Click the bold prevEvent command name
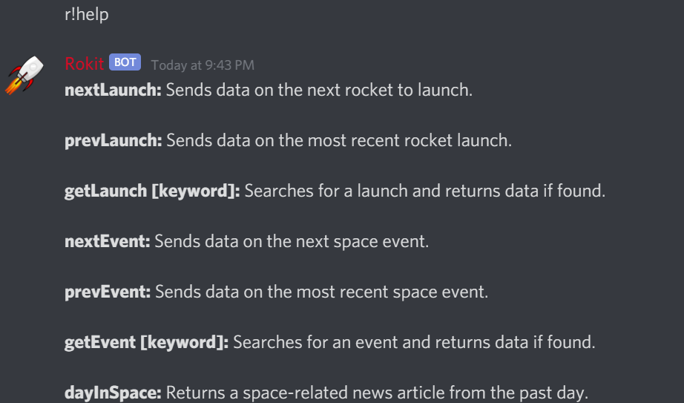Screen dimensions: 684x403 (108, 292)
